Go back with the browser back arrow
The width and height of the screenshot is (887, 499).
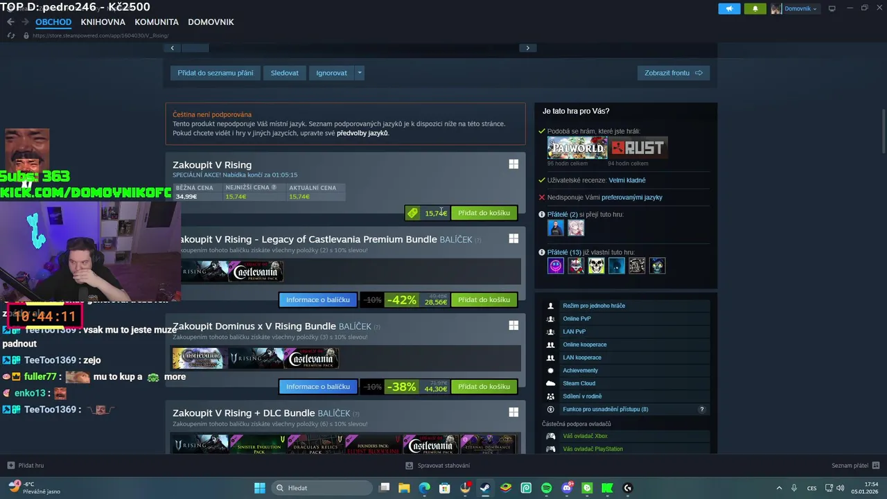click(x=10, y=21)
